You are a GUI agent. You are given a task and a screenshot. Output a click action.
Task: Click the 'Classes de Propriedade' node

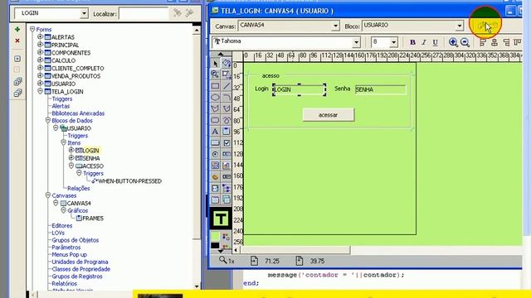pos(81,269)
